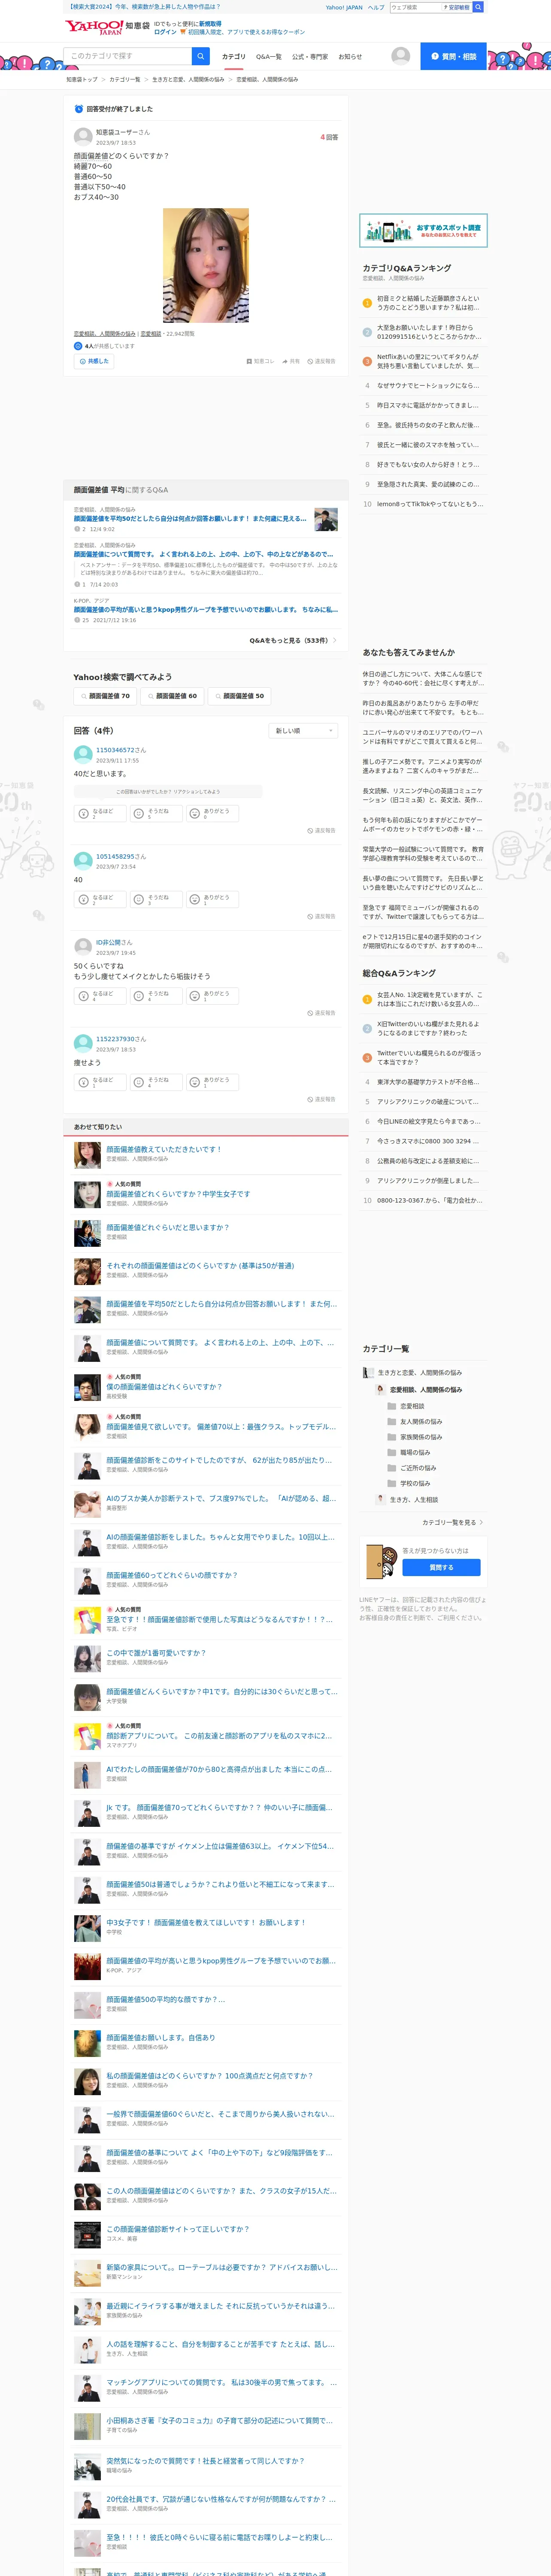Click the question's attached face photo

click(x=206, y=265)
